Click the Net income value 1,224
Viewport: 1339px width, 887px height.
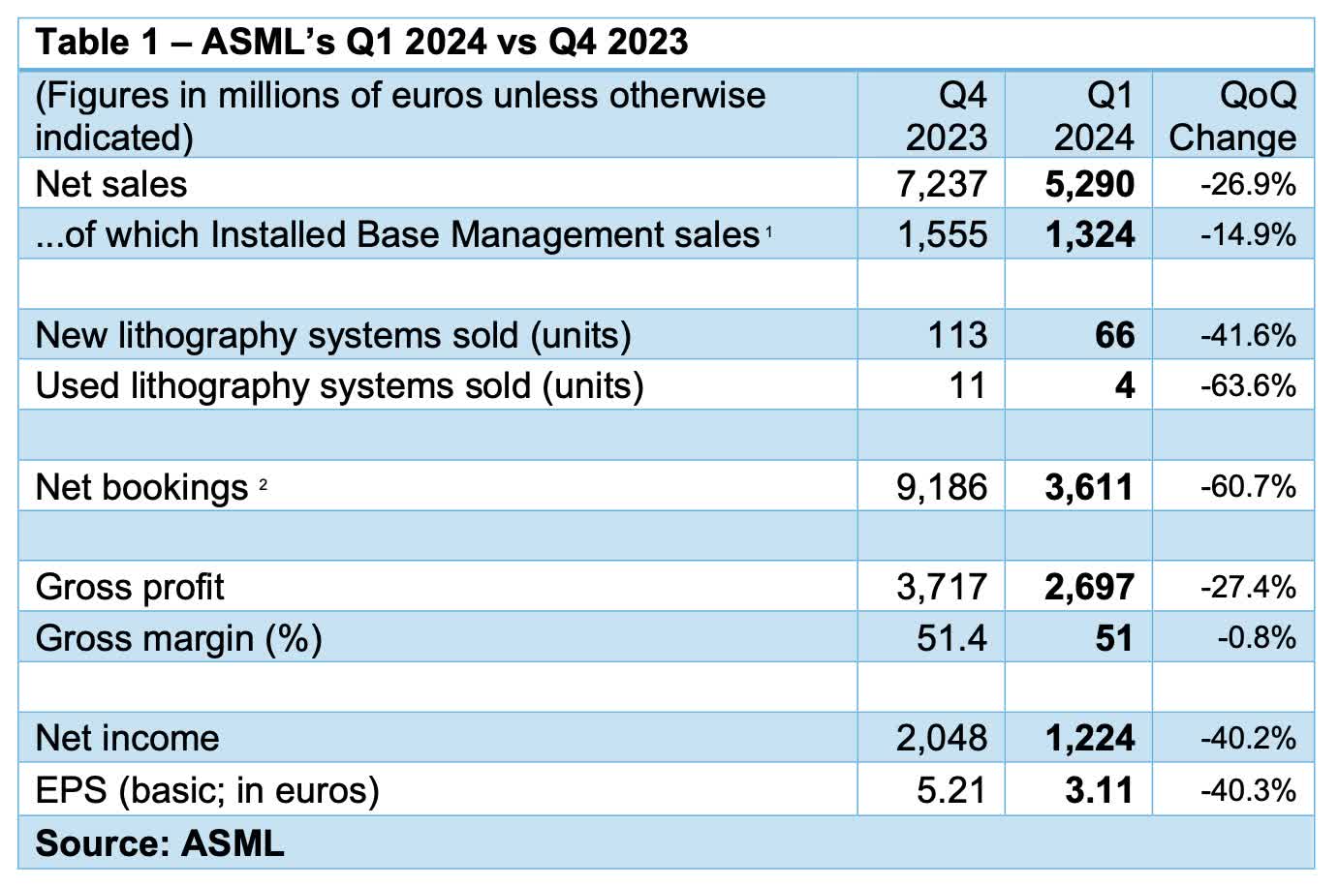(x=1100, y=738)
